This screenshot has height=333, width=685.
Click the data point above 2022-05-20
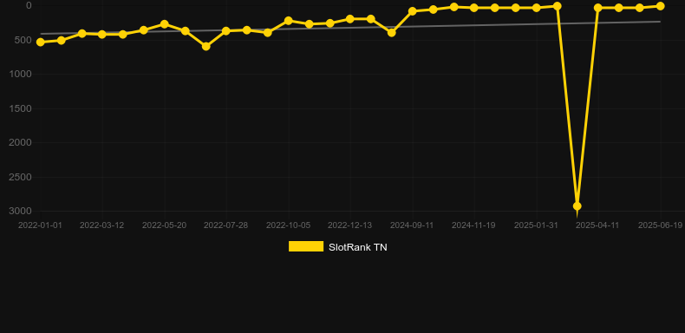(164, 24)
